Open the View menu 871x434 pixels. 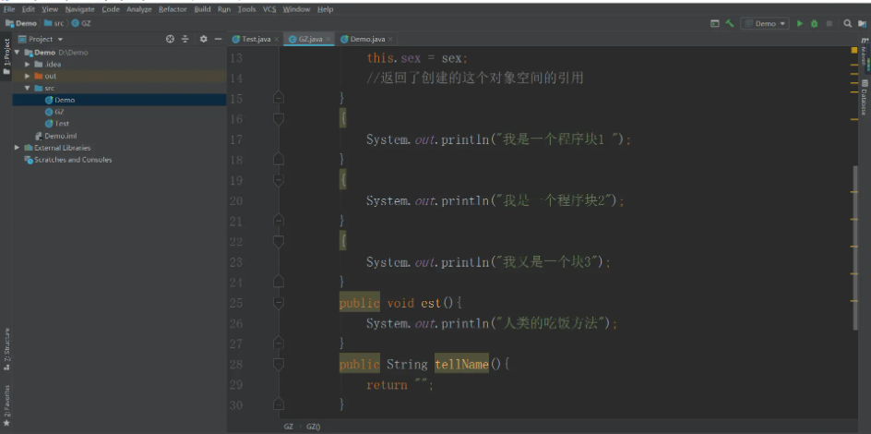click(x=50, y=9)
